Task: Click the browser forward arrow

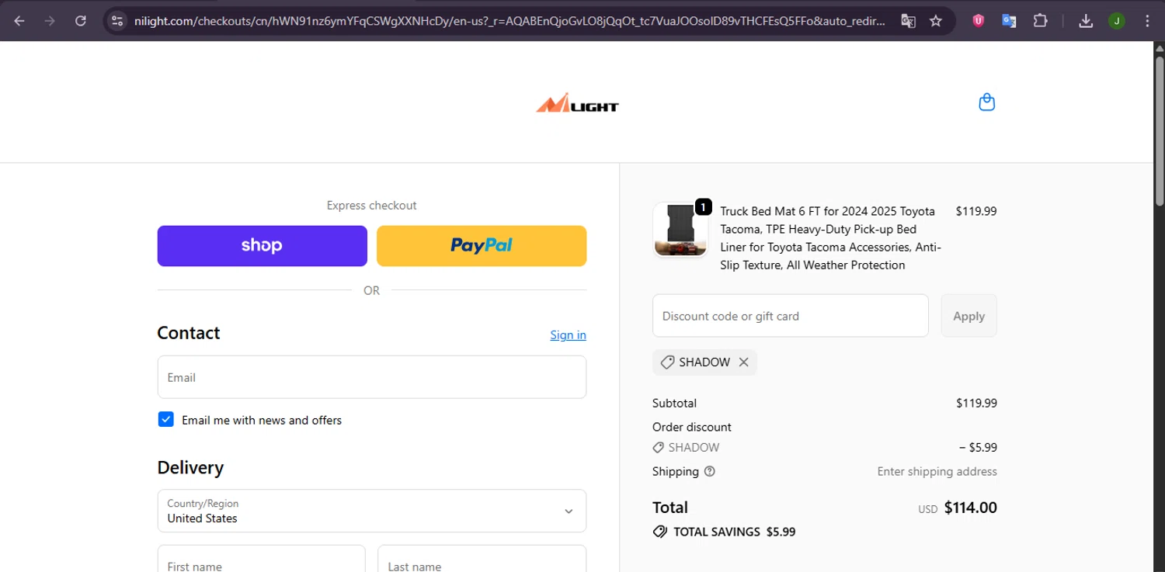Action: (50, 21)
